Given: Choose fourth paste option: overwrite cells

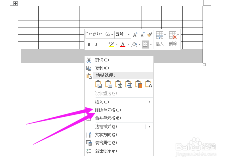Looking at the screenshot, I should coord(128,84).
